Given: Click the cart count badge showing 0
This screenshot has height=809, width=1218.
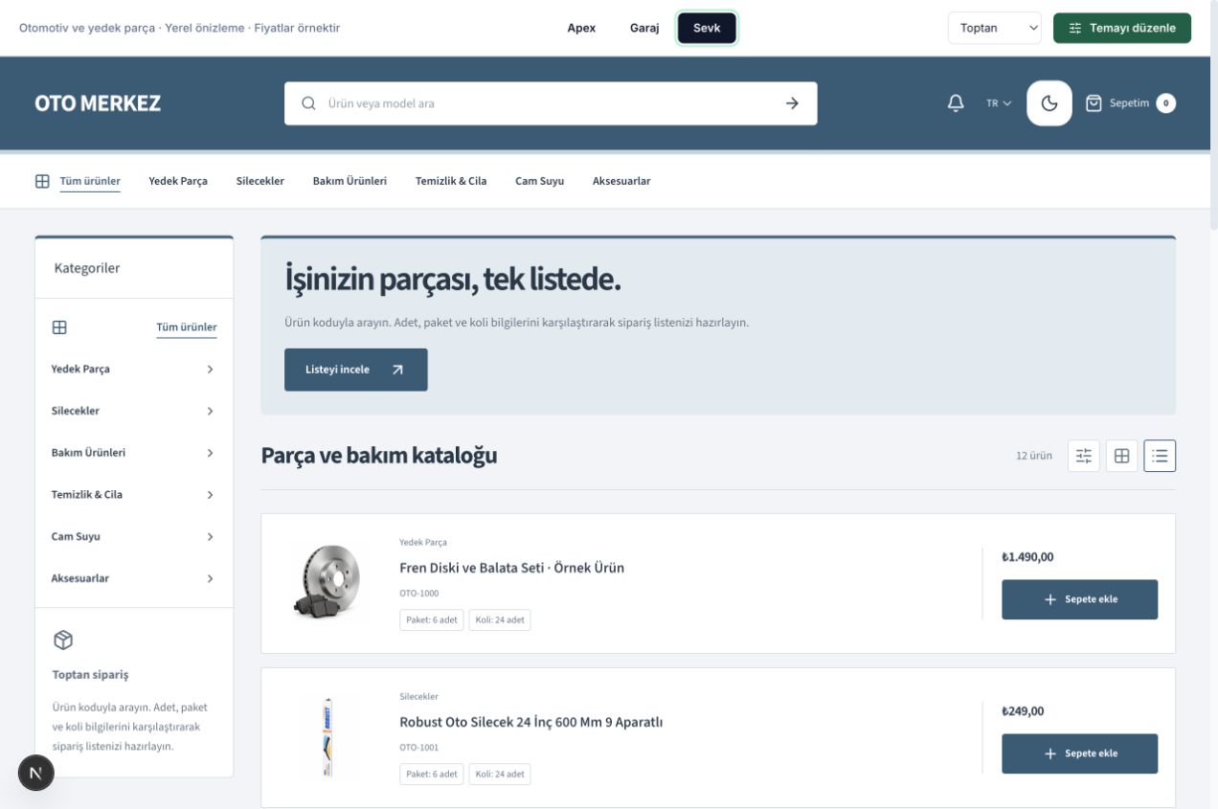Looking at the screenshot, I should pyautogui.click(x=1165, y=103).
